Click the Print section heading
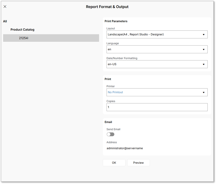The width and height of the screenshot is (216, 184). [108, 79]
